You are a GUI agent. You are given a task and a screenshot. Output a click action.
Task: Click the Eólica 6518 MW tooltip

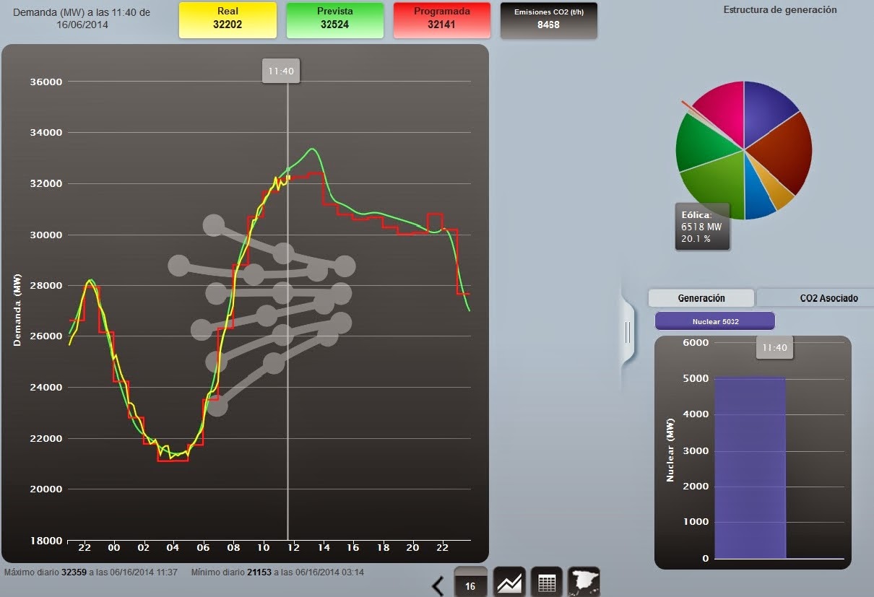click(702, 226)
